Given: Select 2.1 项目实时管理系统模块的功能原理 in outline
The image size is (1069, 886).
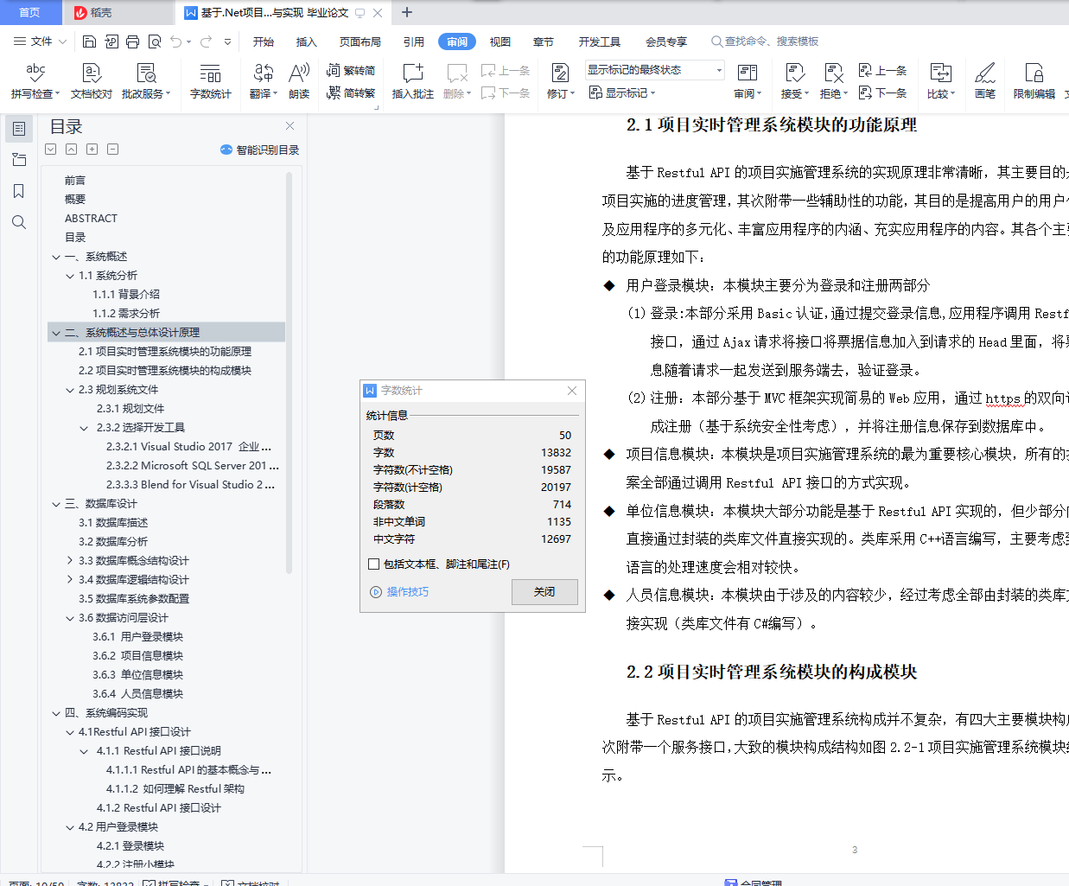Looking at the screenshot, I should coord(165,352).
